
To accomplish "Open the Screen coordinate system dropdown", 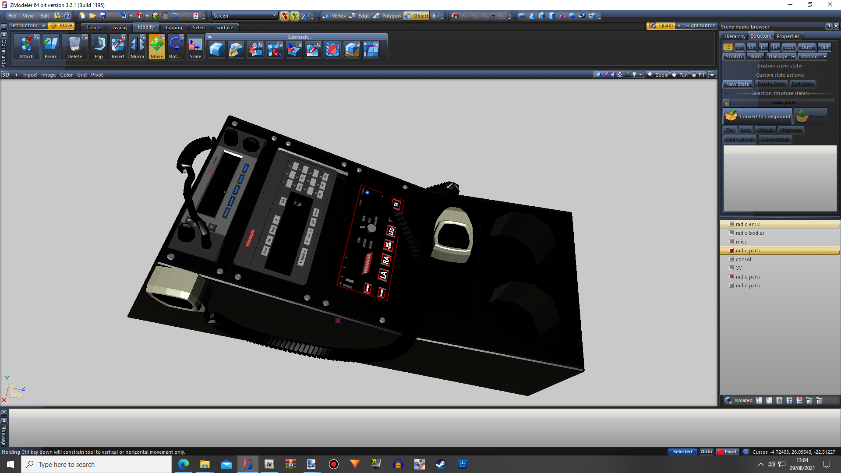I will pyautogui.click(x=275, y=16).
